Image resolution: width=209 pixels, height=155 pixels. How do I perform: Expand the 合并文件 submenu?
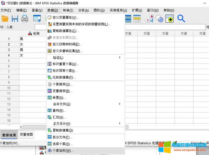pos(61,104)
